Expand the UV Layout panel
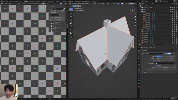 coord(50,24)
